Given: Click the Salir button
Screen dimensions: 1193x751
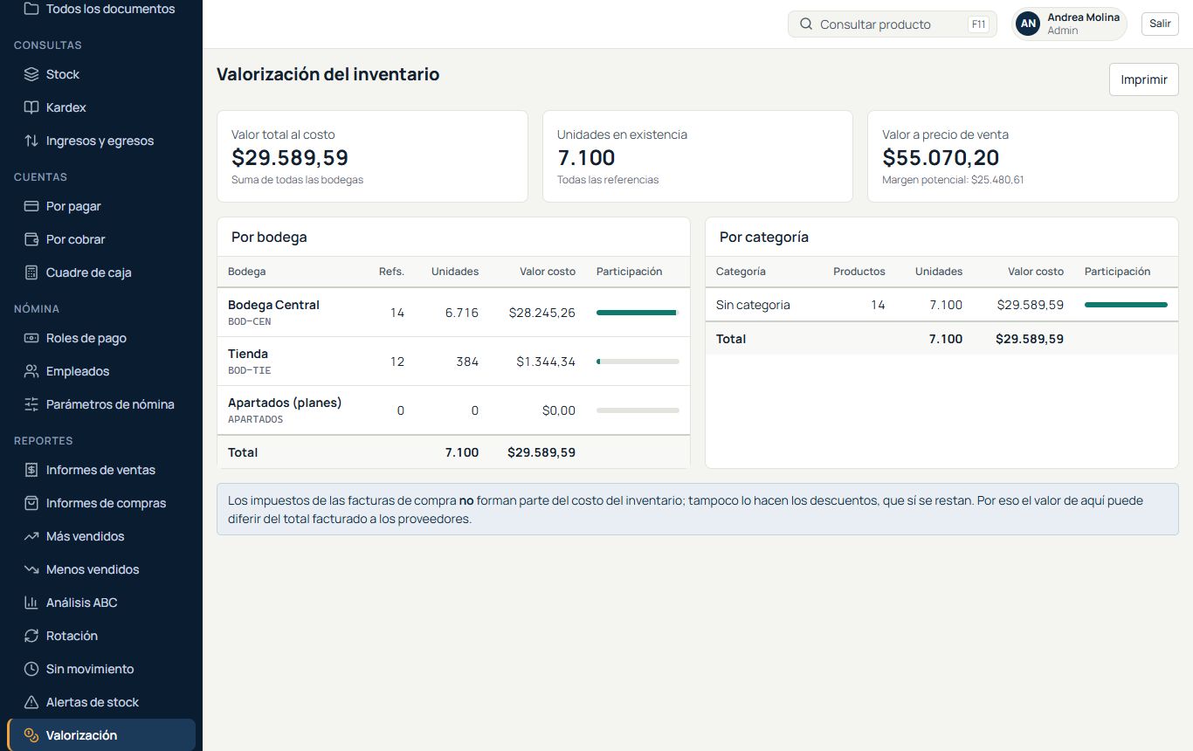Looking at the screenshot, I should (1160, 24).
